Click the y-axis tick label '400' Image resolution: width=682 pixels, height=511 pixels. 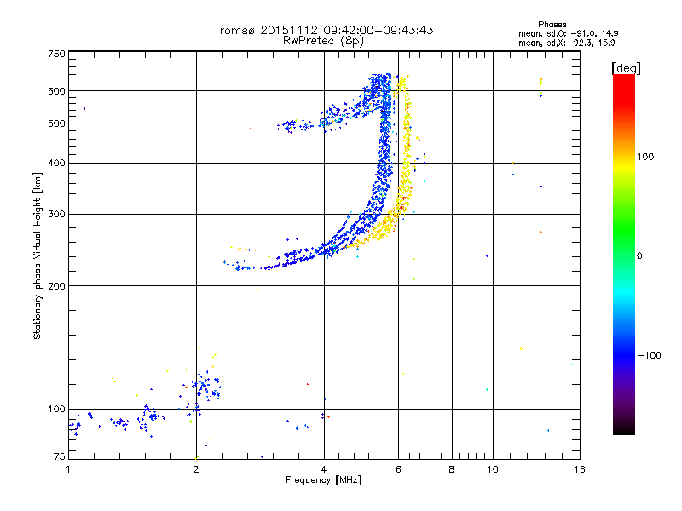click(x=56, y=164)
